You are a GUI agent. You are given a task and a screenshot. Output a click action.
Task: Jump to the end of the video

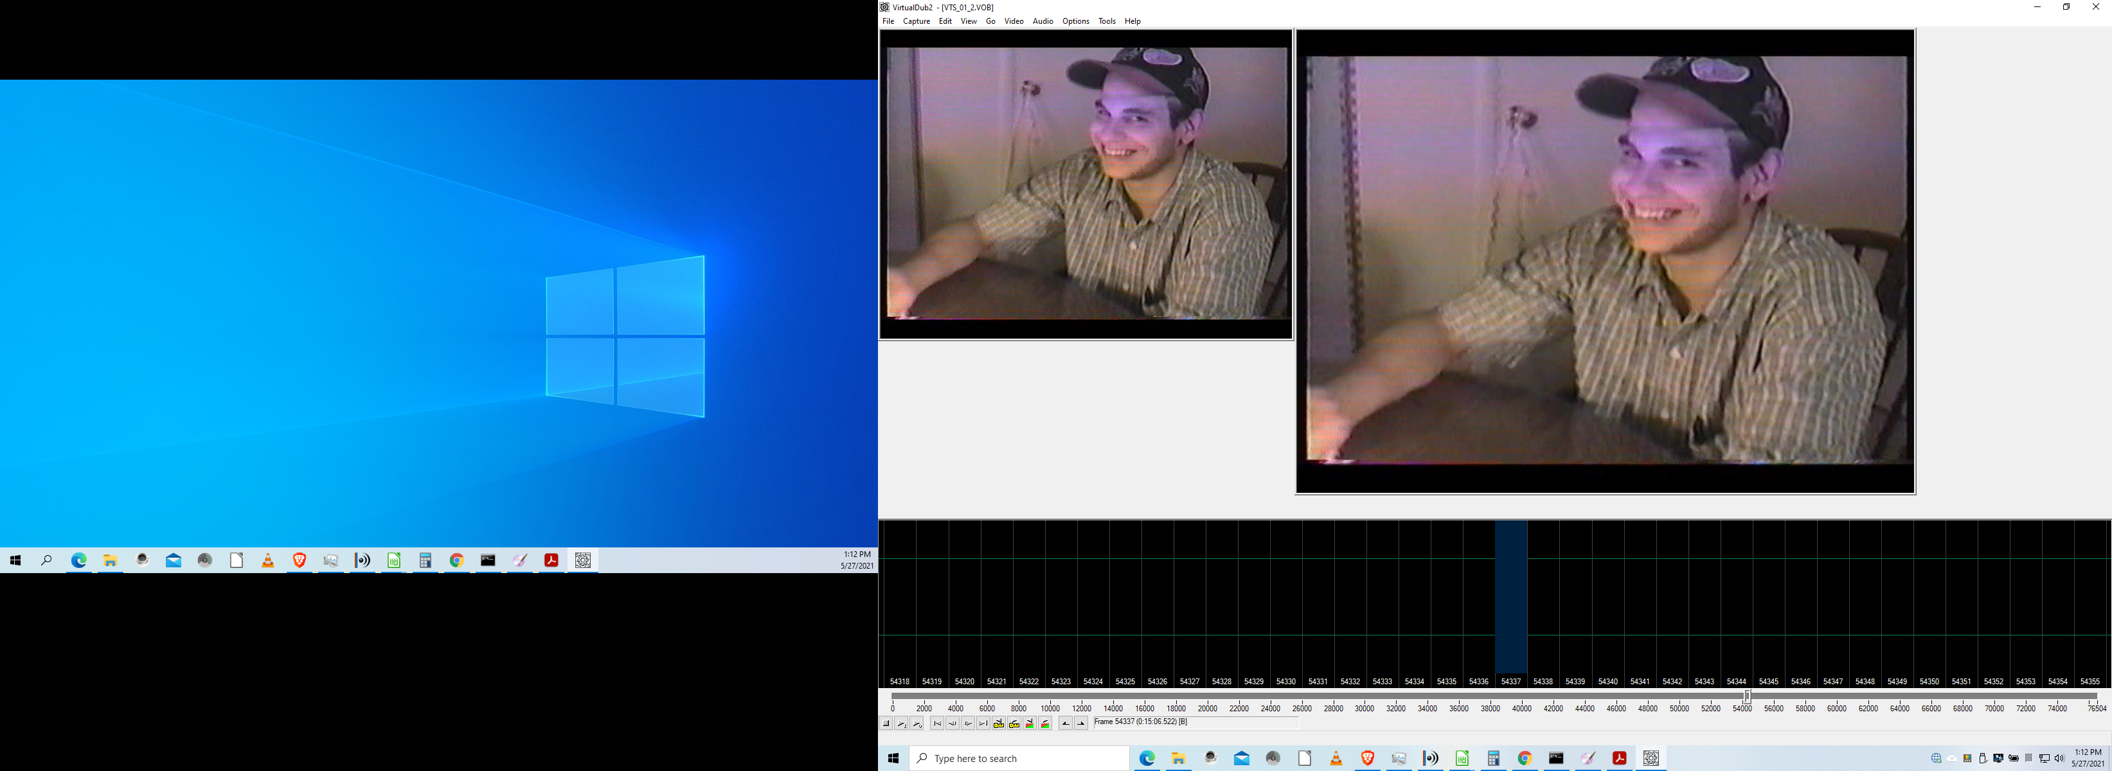pyautogui.click(x=983, y=723)
